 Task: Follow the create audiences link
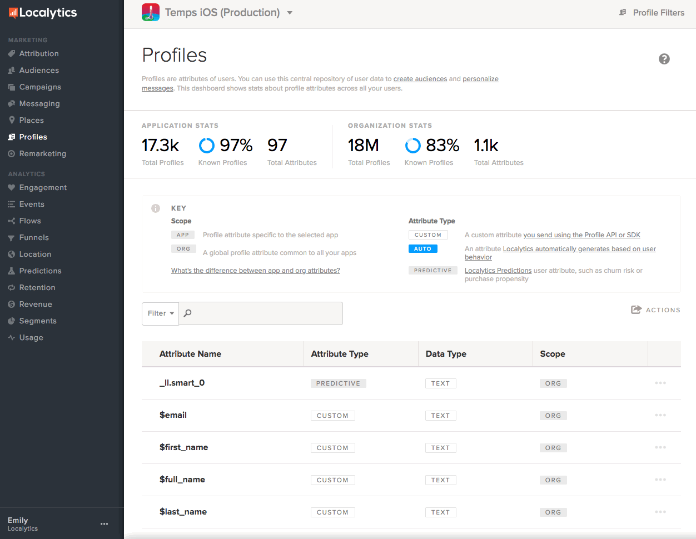tap(420, 79)
